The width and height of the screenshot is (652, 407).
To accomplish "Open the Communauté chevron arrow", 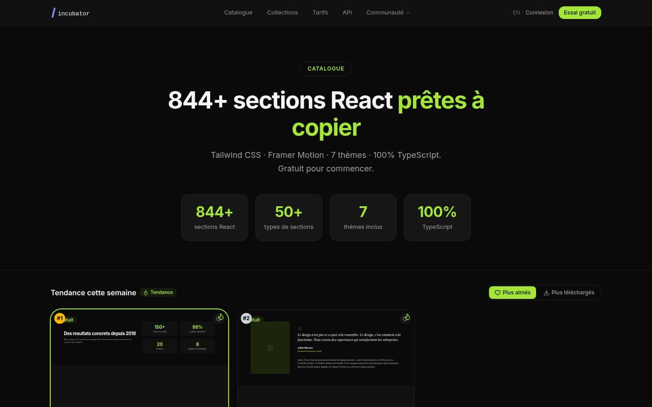I will (x=407, y=13).
